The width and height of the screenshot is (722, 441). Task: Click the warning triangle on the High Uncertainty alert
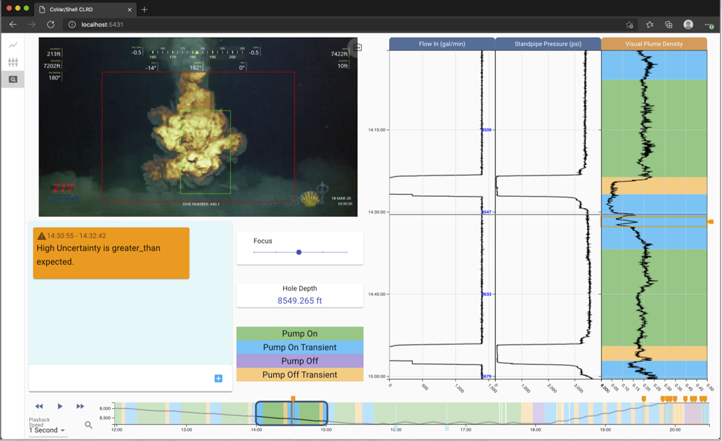click(41, 235)
